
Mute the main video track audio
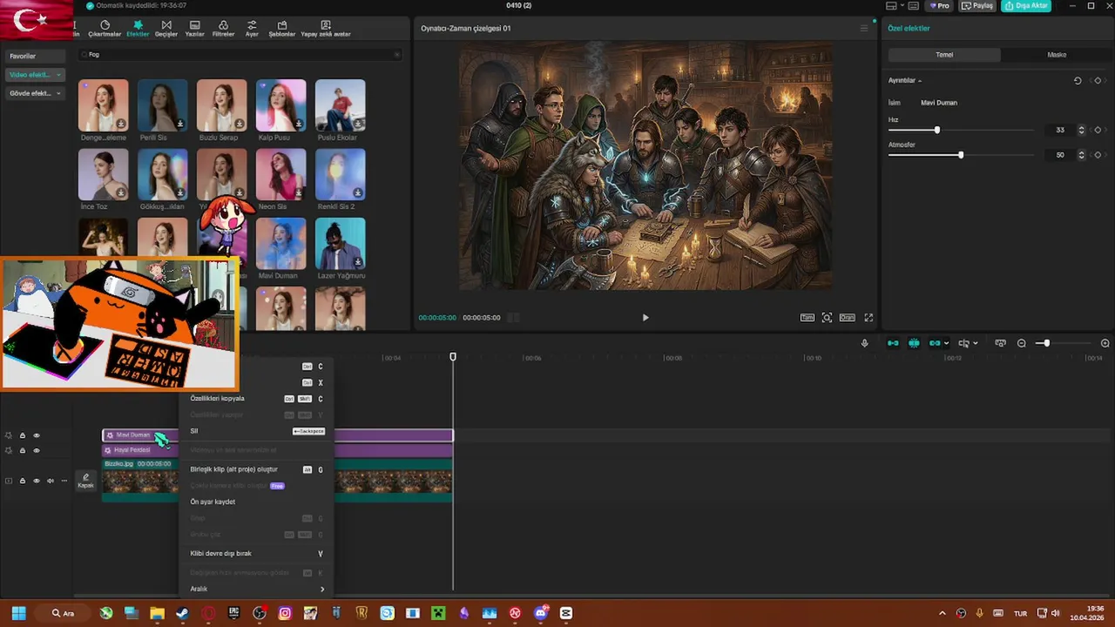51,481
